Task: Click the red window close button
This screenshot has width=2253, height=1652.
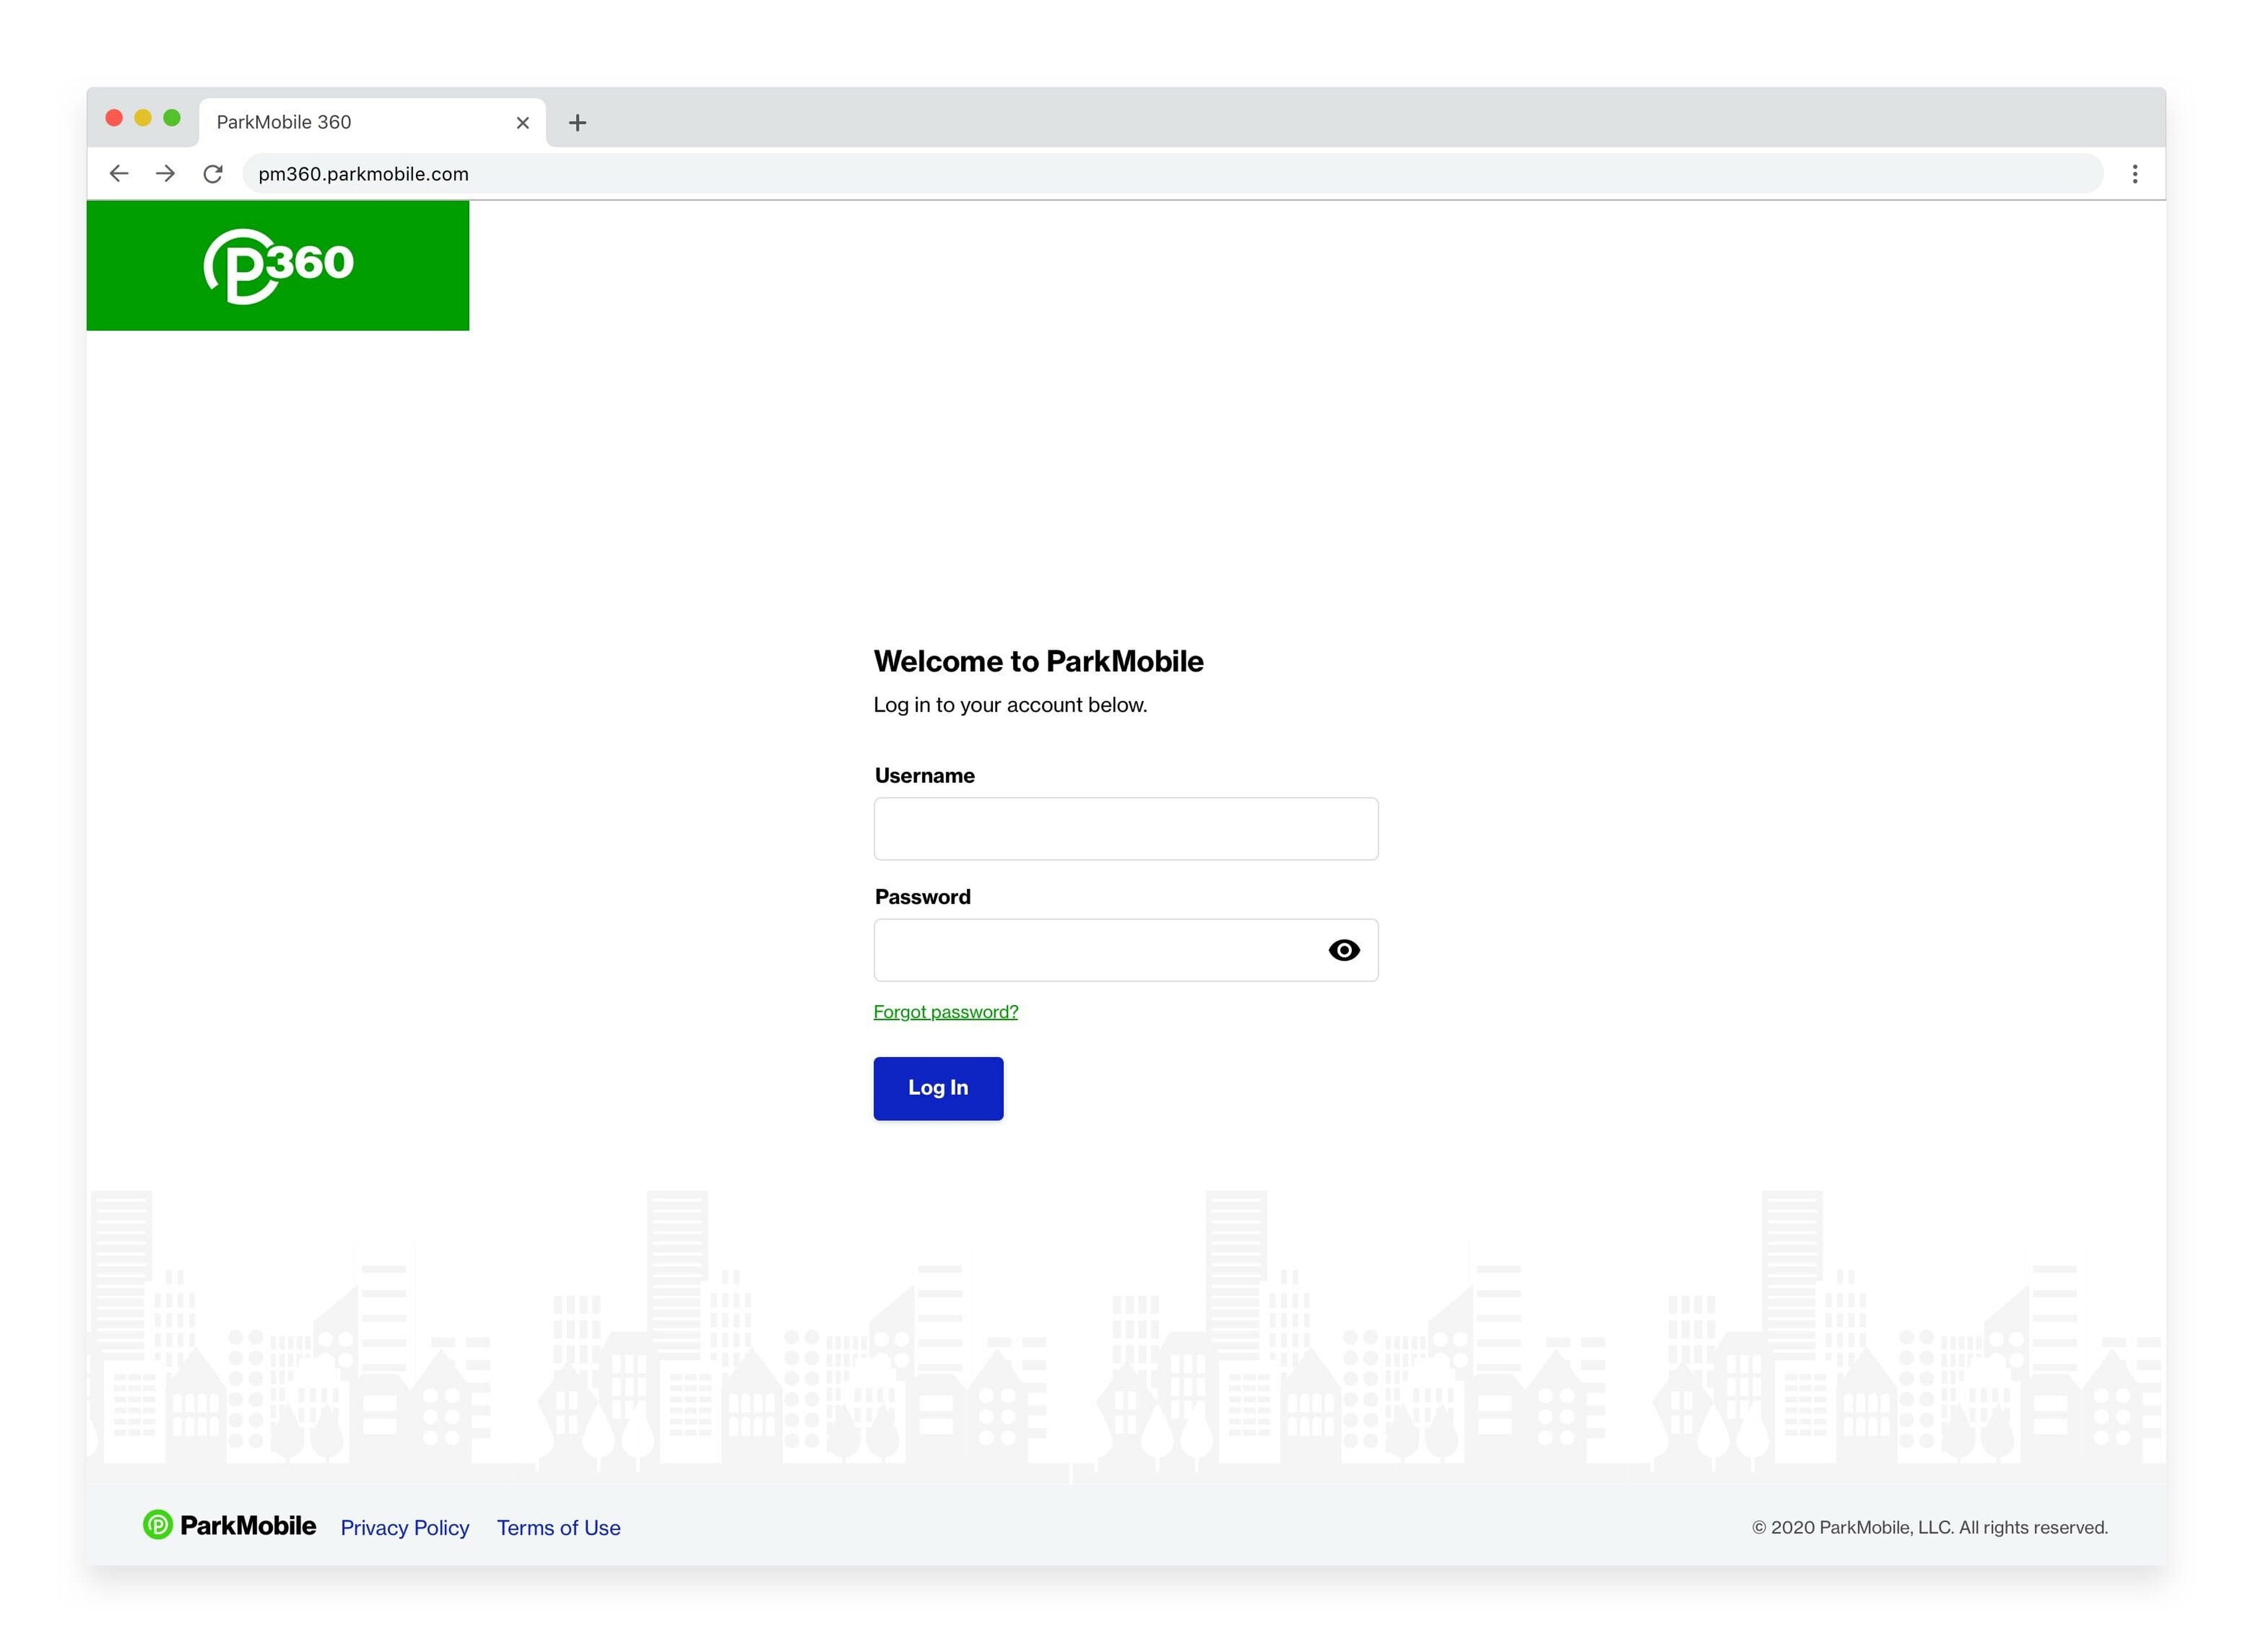Action: click(x=114, y=118)
